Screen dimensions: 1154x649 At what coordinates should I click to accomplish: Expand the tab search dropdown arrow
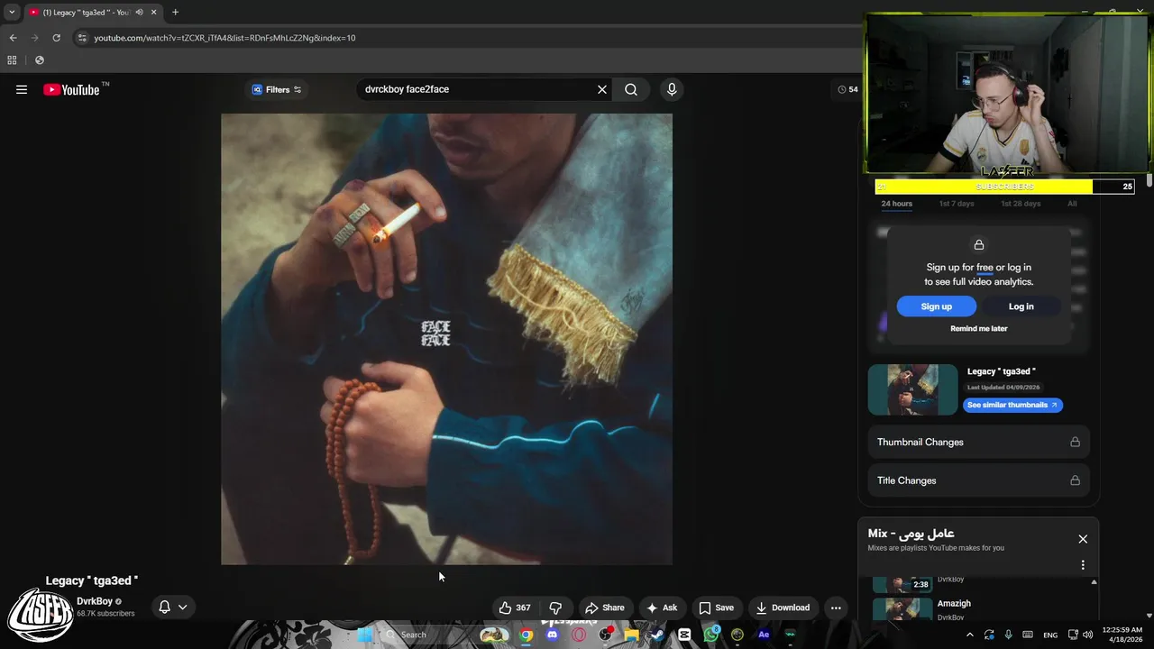click(x=12, y=13)
